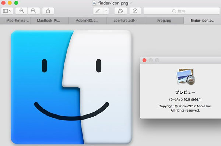Open the Share menu icon
Screen dimensions: 221x146
[x=48, y=11]
